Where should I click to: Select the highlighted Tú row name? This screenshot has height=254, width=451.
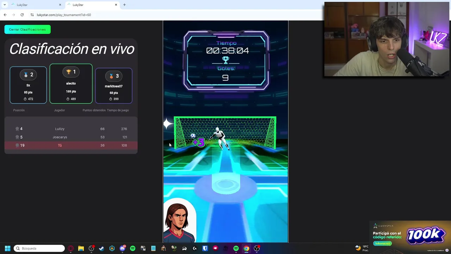(x=60, y=145)
